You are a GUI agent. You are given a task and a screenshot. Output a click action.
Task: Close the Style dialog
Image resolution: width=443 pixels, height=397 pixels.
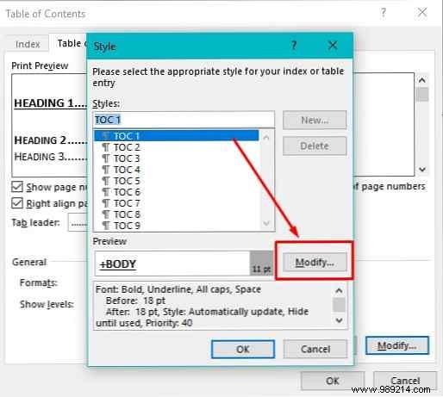point(333,46)
